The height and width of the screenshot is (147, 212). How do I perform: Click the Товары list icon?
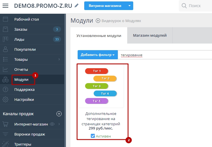point(5,59)
